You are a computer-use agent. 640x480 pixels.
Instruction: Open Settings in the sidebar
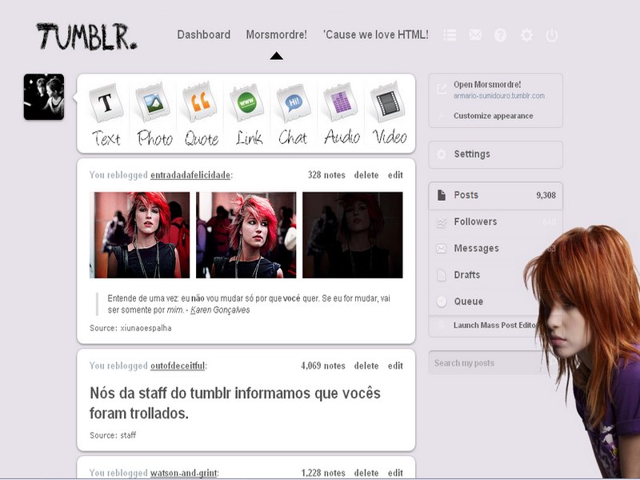coord(495,154)
